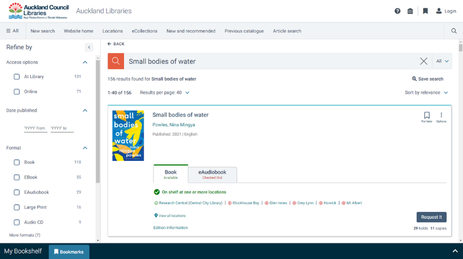Open the All hamburger menu

pyautogui.click(x=12, y=31)
